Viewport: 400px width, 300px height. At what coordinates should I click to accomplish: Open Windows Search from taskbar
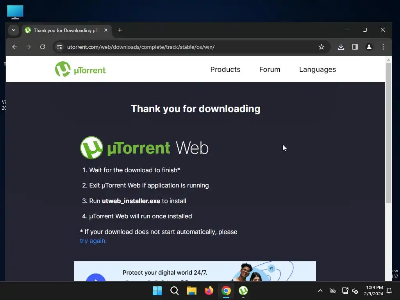click(175, 291)
